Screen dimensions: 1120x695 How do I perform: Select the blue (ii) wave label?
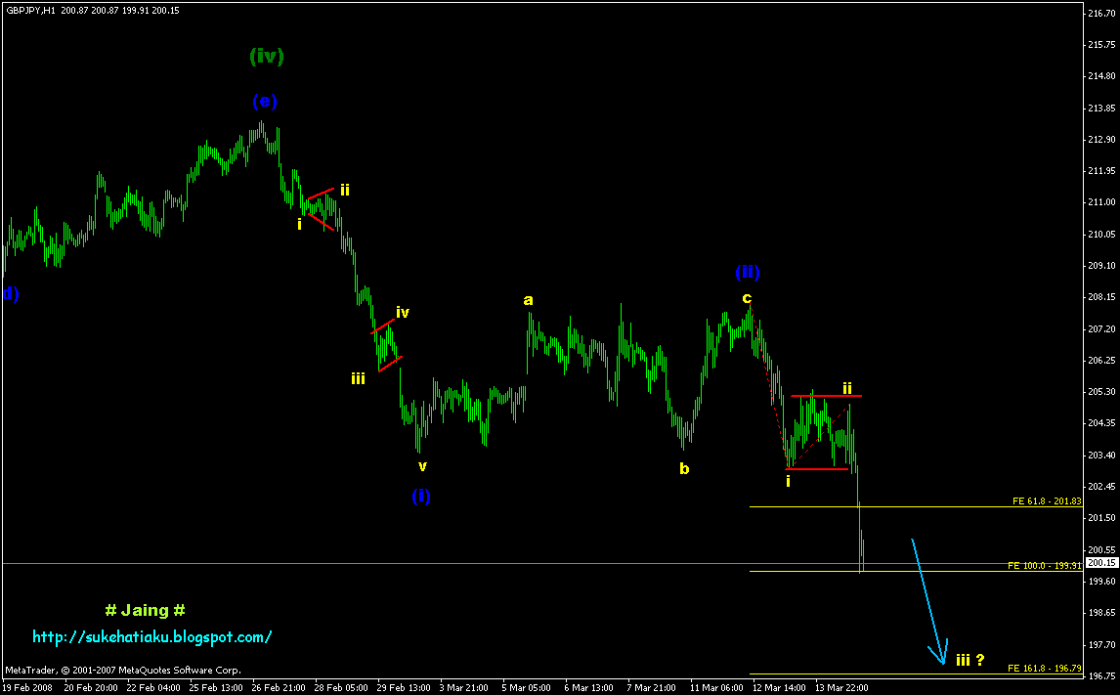click(x=747, y=272)
